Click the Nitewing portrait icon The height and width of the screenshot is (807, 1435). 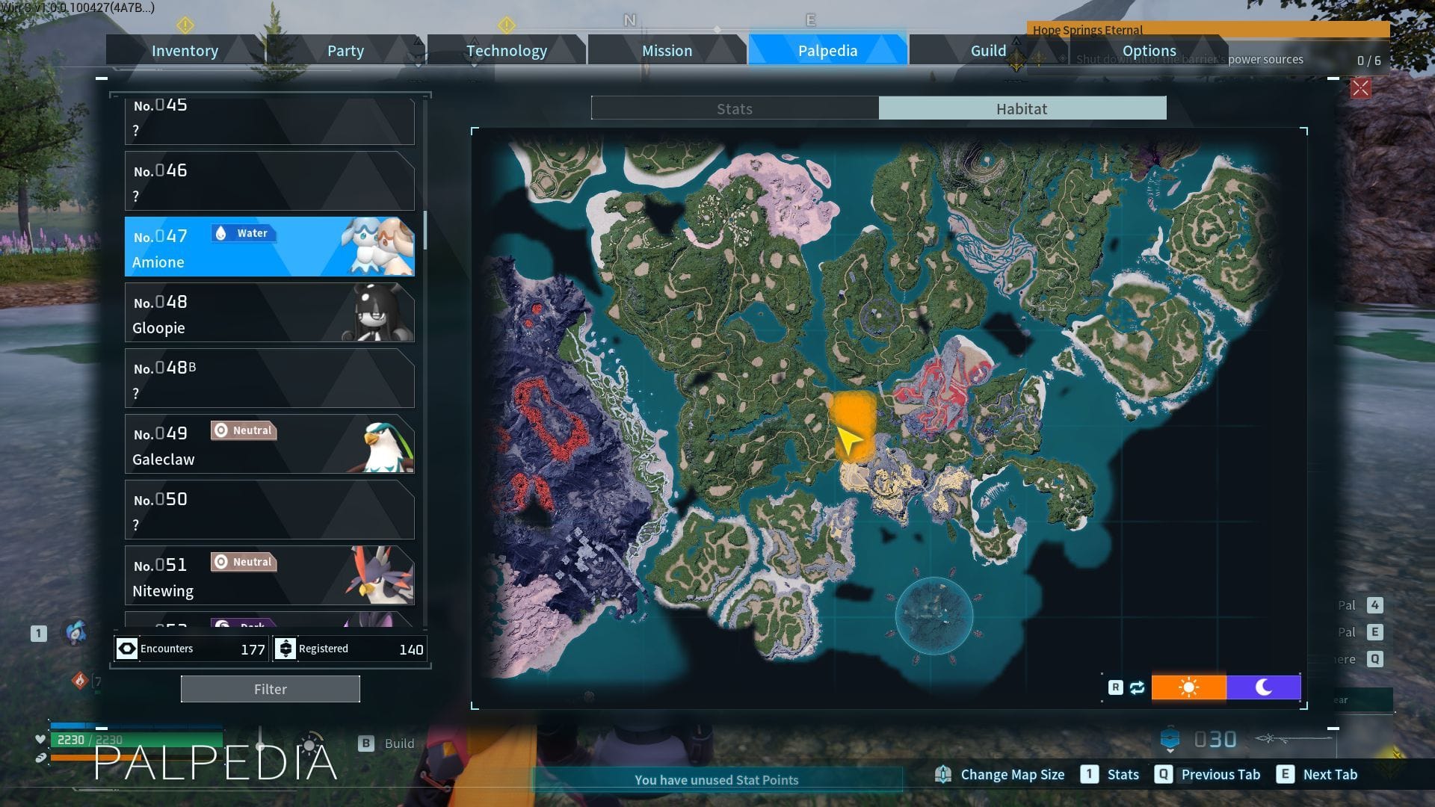coord(380,575)
